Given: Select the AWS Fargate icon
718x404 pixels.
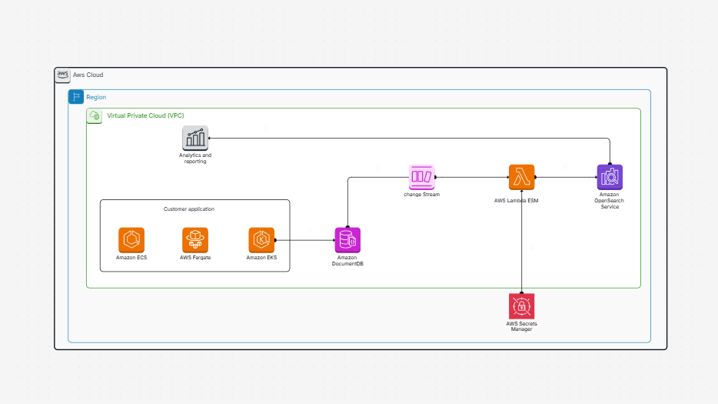Looking at the screenshot, I should point(195,240).
